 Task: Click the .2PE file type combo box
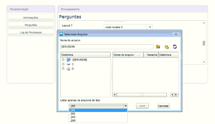[x=98, y=106]
